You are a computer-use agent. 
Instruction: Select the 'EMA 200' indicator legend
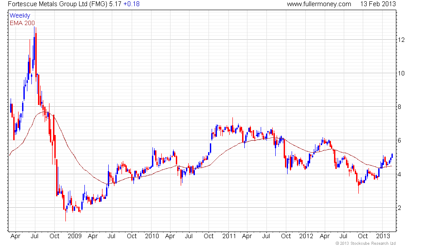click(x=23, y=23)
